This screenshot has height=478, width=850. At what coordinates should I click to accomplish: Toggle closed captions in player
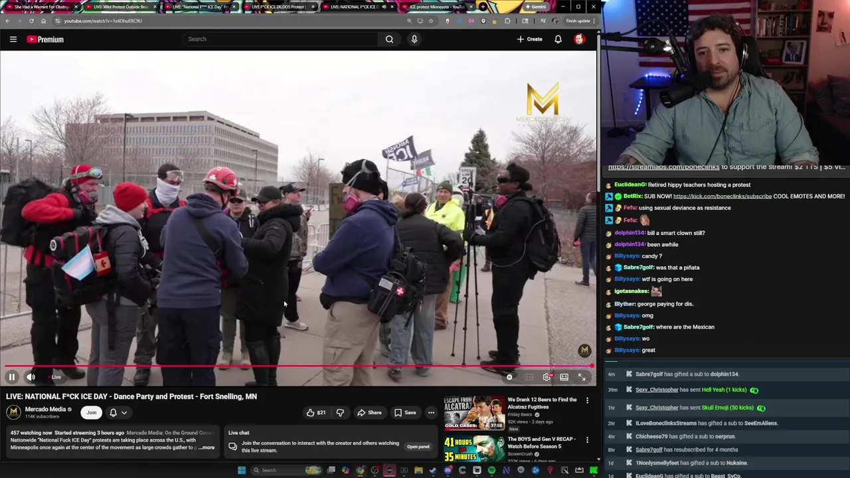[529, 377]
